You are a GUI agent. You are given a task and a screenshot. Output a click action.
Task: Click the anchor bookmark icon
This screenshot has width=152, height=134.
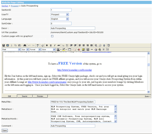[104, 45]
